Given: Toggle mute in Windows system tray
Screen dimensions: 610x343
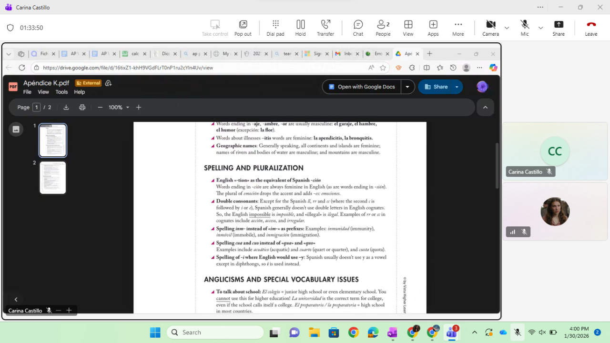Looking at the screenshot, I should pyautogui.click(x=518, y=332).
